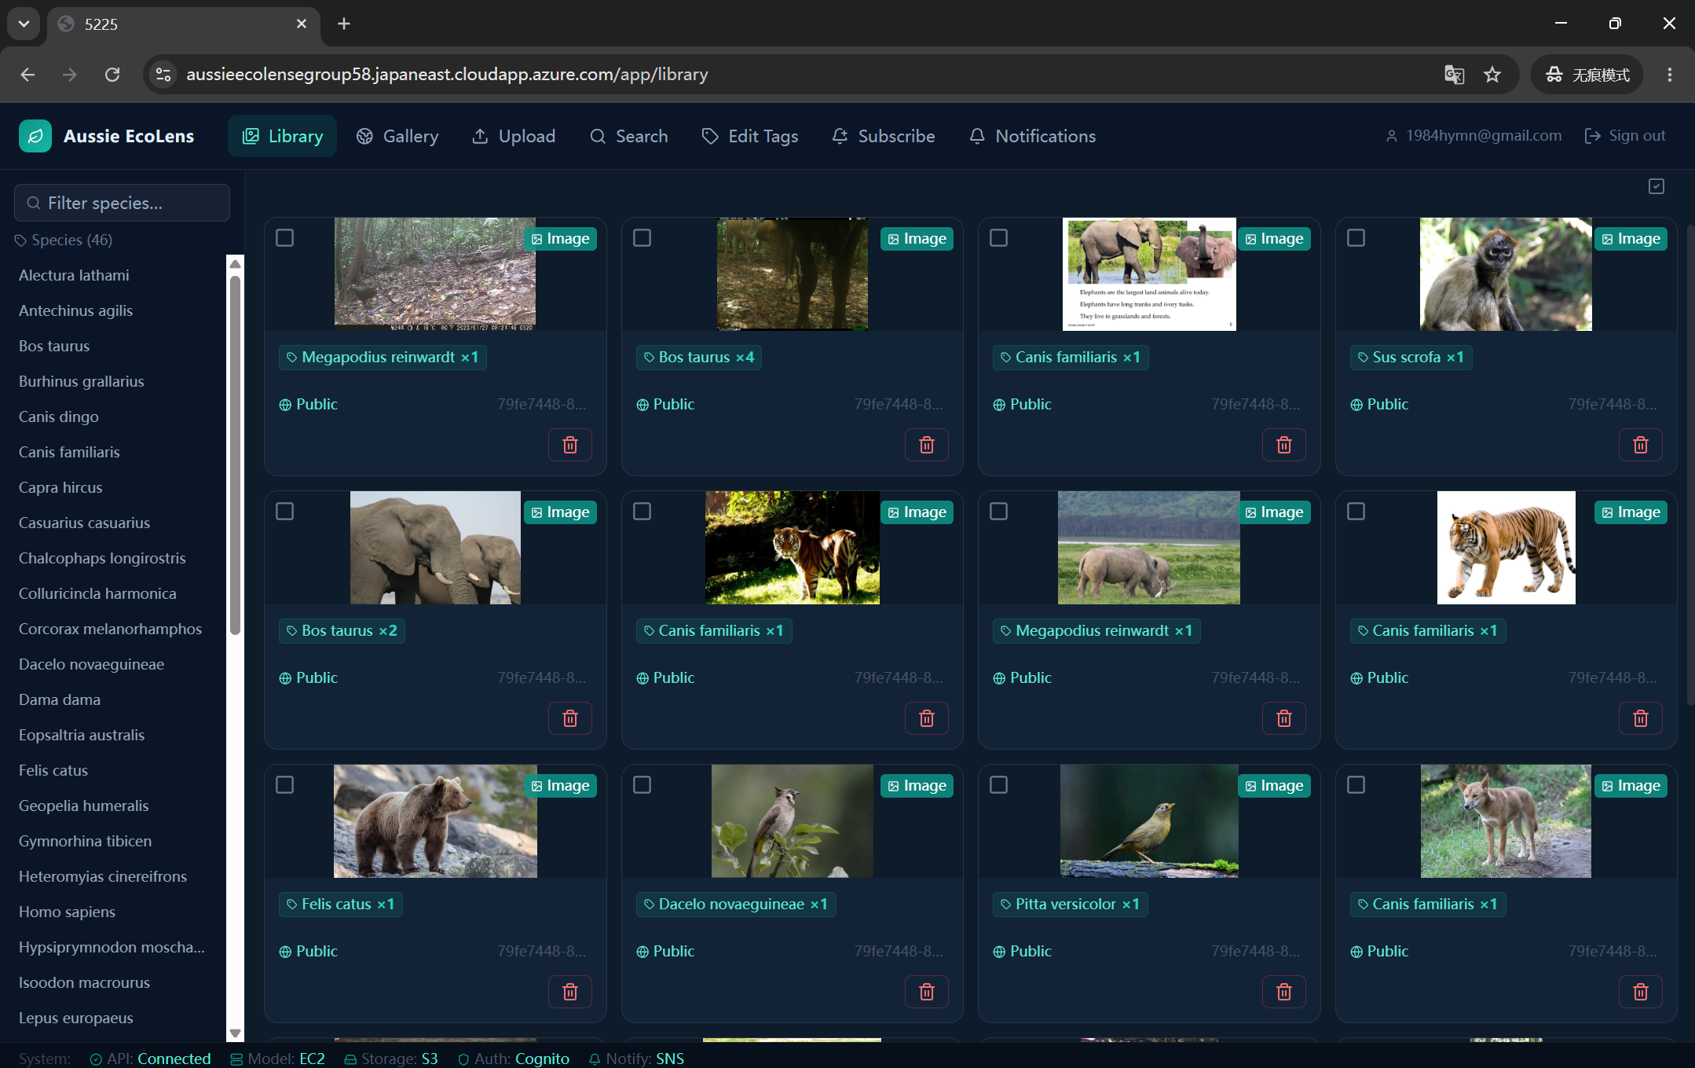Click the user account email 1984hymn@gmail.com
Viewport: 1695px width, 1068px height.
(1474, 136)
